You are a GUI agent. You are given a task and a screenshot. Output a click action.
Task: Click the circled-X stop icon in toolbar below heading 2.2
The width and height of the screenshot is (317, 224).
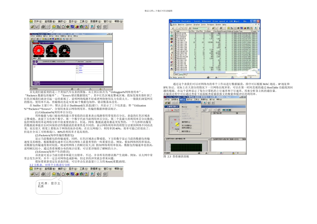click(105, 174)
